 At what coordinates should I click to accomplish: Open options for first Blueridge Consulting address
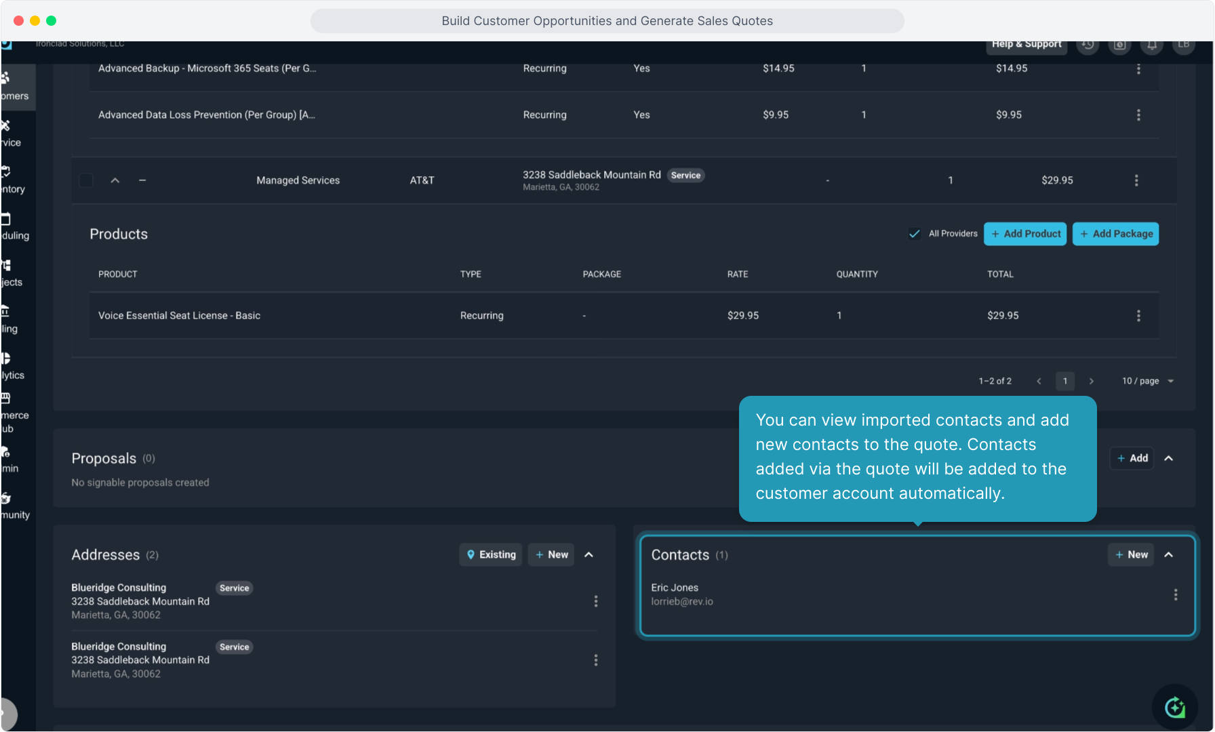(595, 601)
